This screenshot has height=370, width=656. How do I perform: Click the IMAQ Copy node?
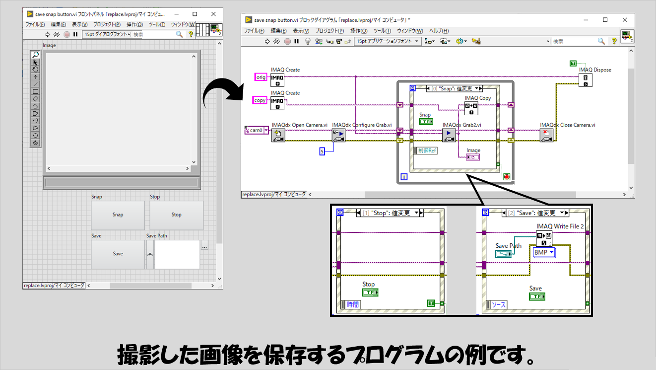[471, 108]
